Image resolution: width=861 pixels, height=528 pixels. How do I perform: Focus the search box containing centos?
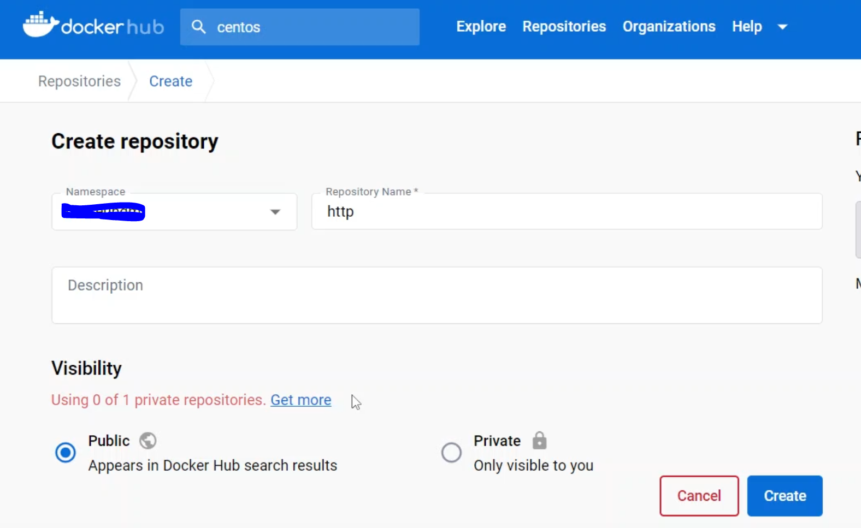point(300,27)
